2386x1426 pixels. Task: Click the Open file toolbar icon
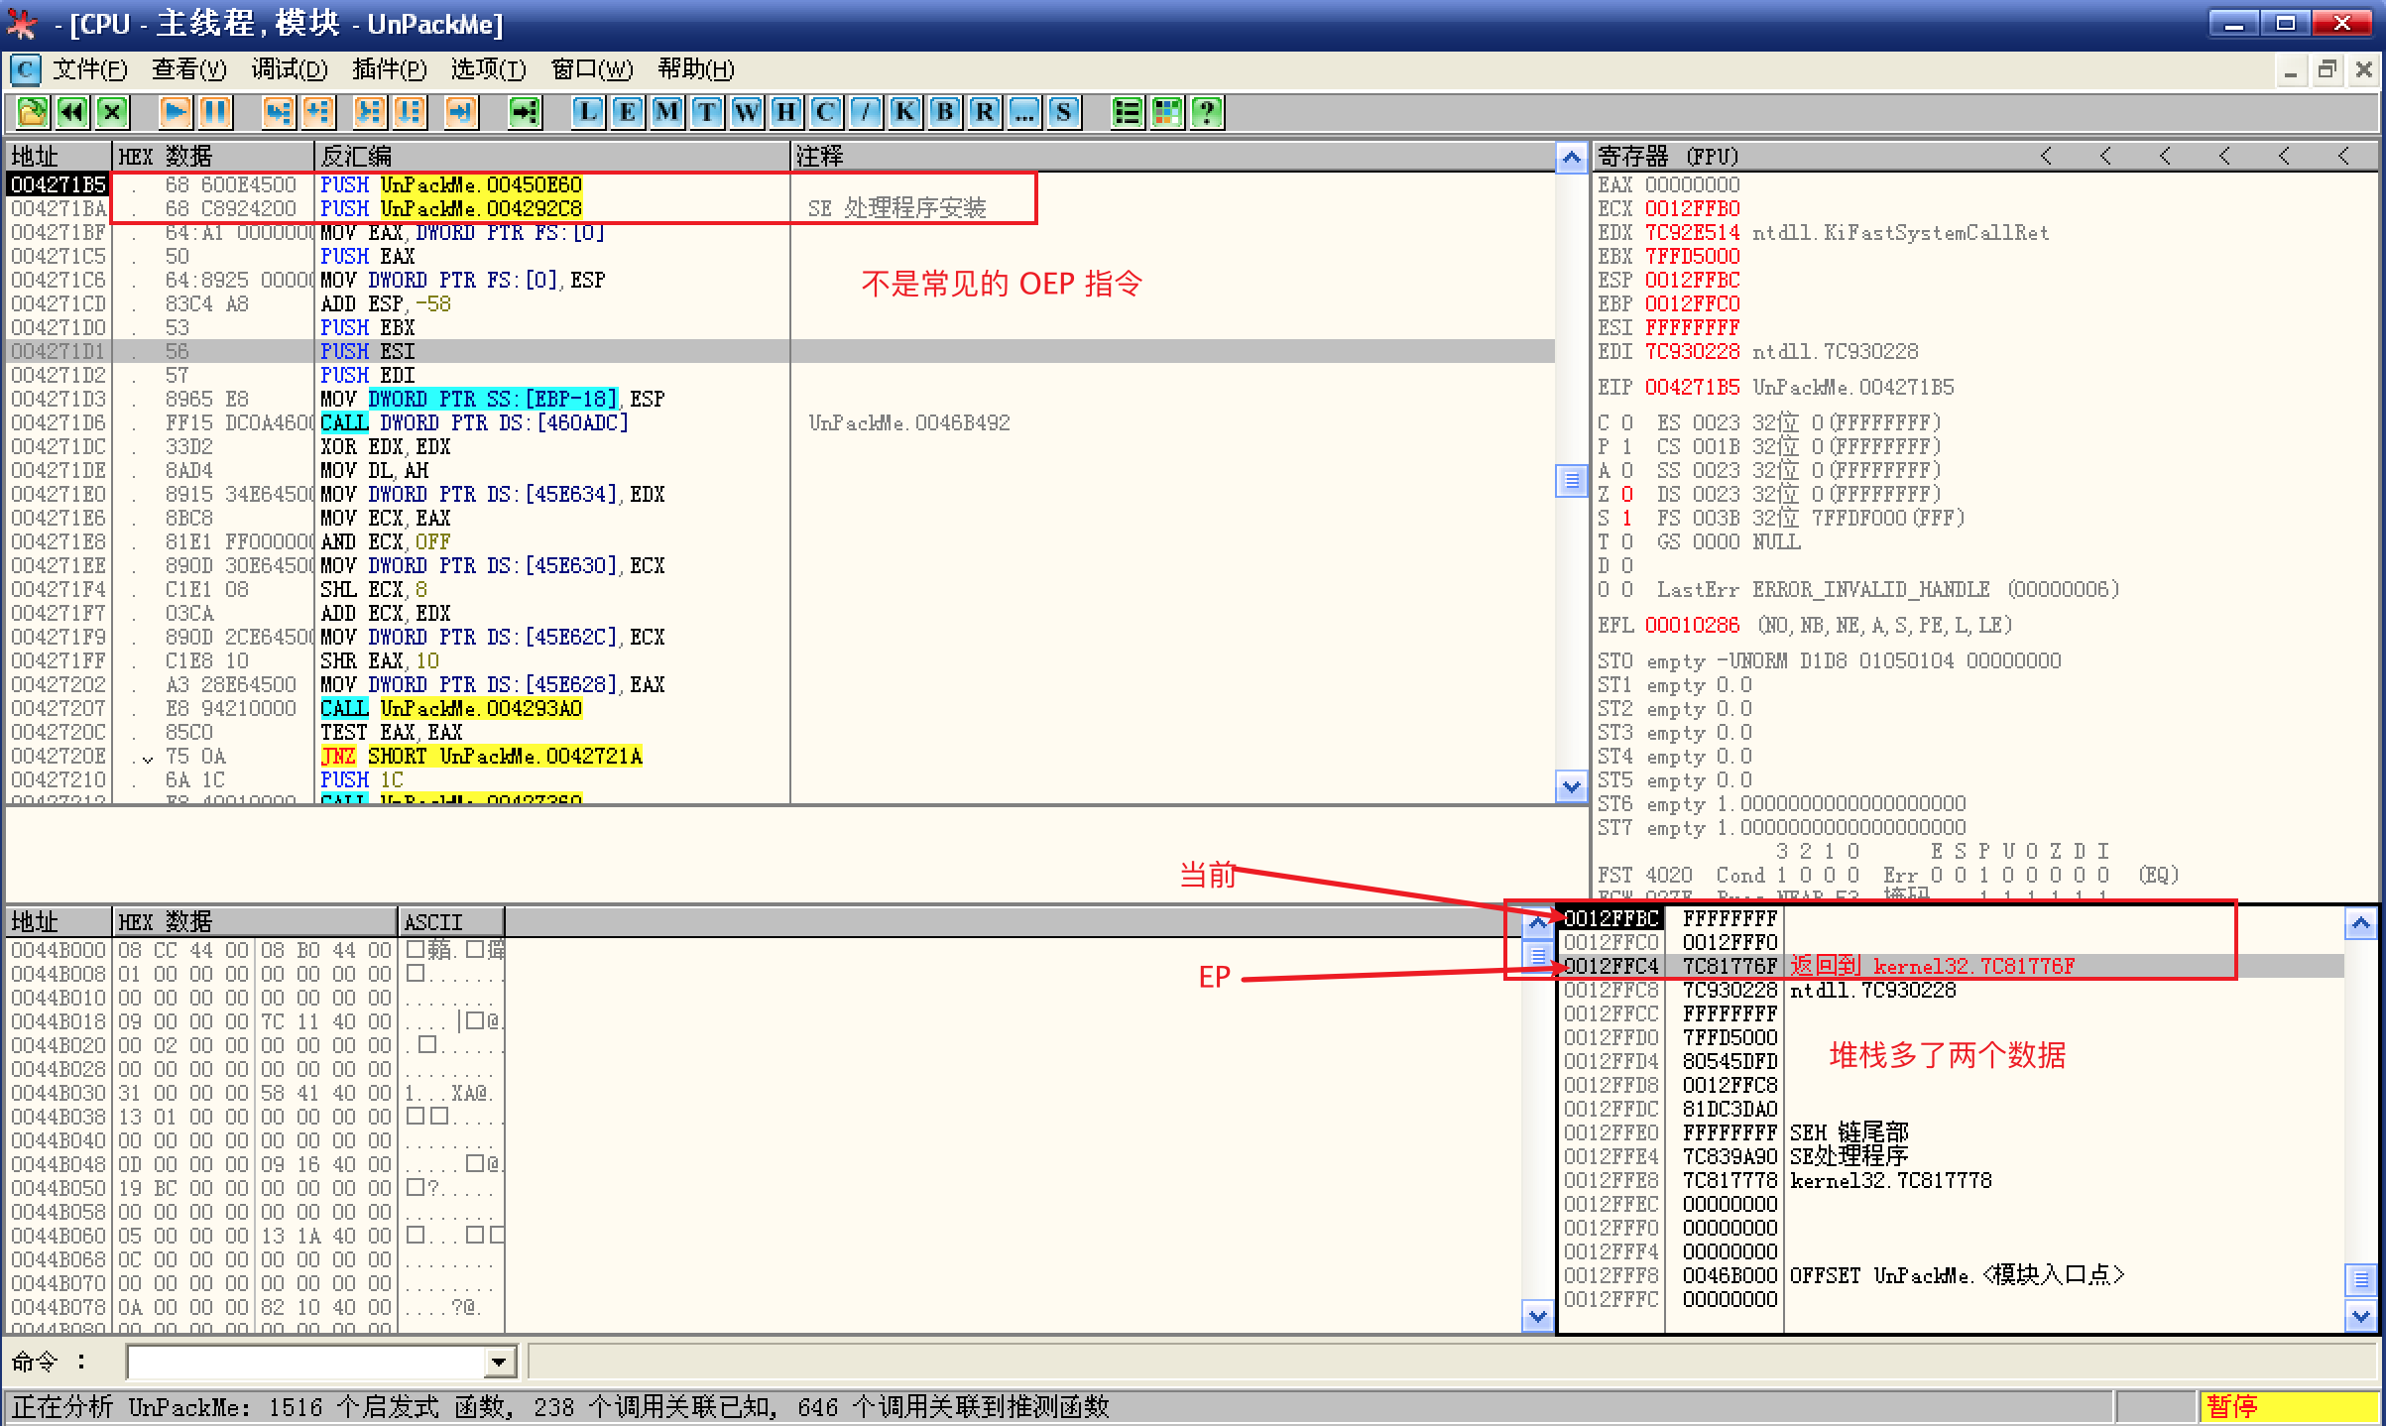[x=32, y=112]
